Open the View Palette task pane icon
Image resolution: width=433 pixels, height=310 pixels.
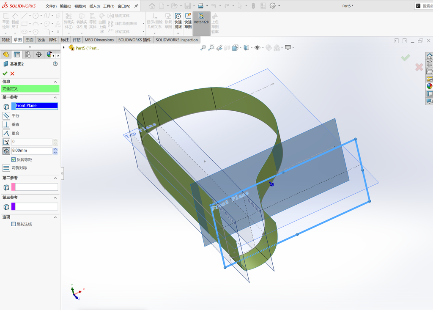pyautogui.click(x=430, y=79)
